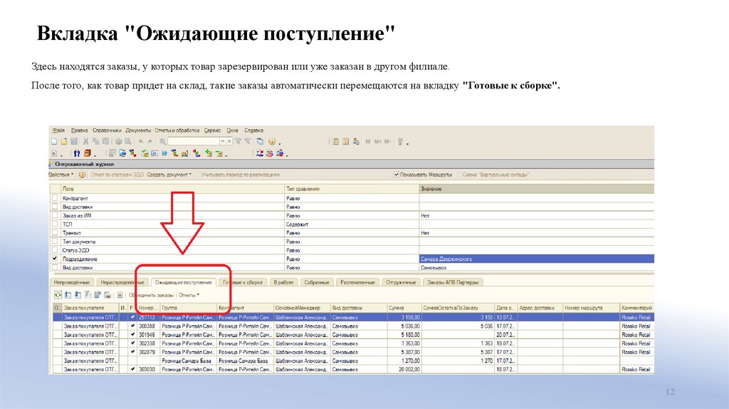Open the dropdown arrow next to tools icon

point(407,143)
